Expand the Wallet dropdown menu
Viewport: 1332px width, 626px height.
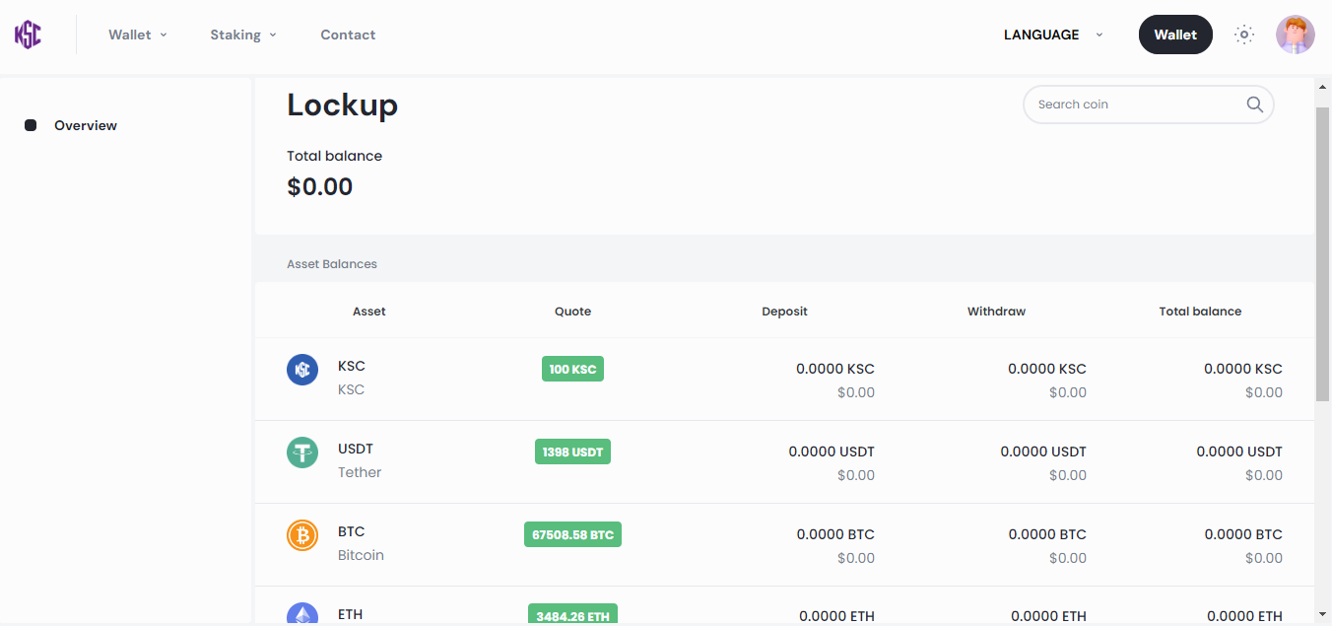coord(138,35)
